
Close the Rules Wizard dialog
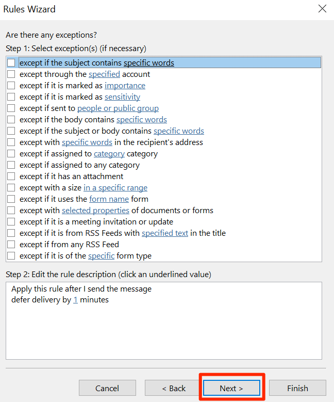322,9
